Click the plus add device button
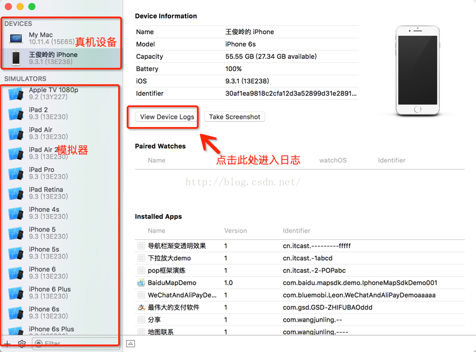This screenshot has height=352, width=476. pyautogui.click(x=7, y=344)
